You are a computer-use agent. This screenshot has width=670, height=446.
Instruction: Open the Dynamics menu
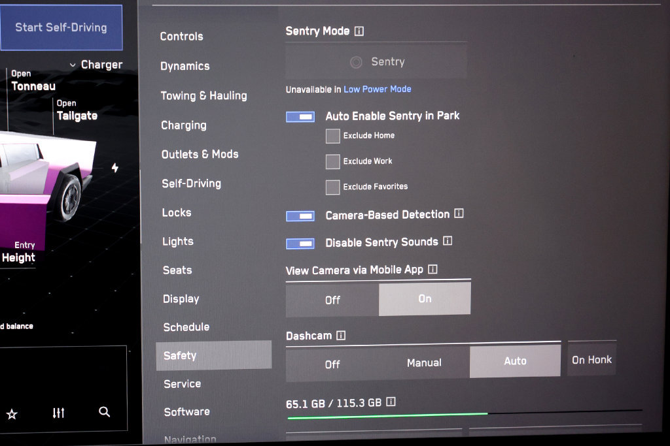pyautogui.click(x=185, y=66)
